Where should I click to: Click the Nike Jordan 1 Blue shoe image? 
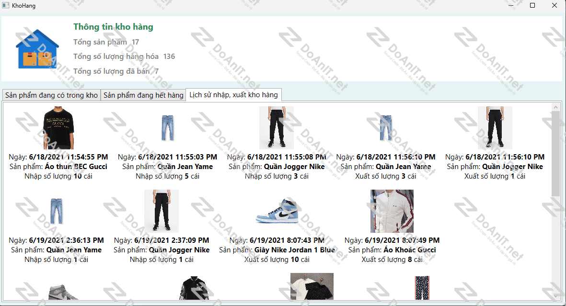point(277,211)
